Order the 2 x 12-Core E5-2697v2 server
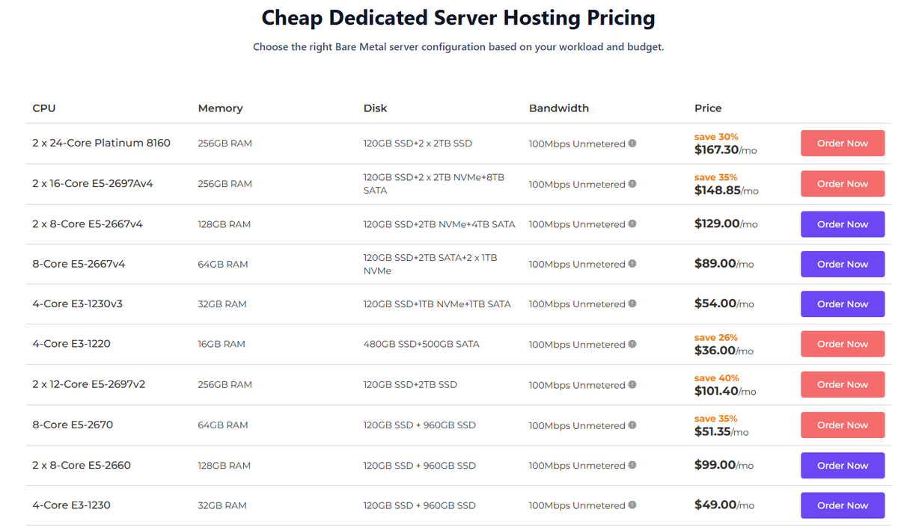Viewport: 898px width, 527px height. (843, 384)
